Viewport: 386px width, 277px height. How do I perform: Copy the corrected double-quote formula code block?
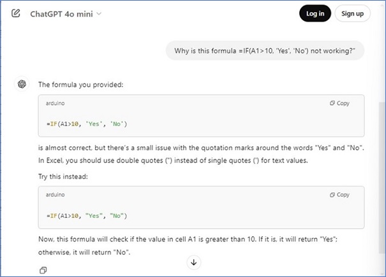coord(339,195)
